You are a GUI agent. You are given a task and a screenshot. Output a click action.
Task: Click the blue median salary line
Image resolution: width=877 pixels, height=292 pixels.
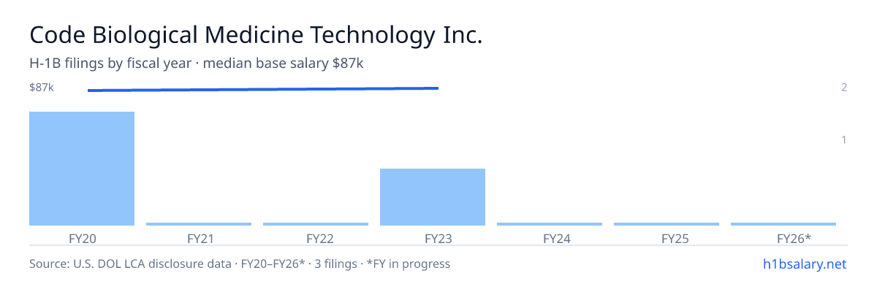(263, 89)
